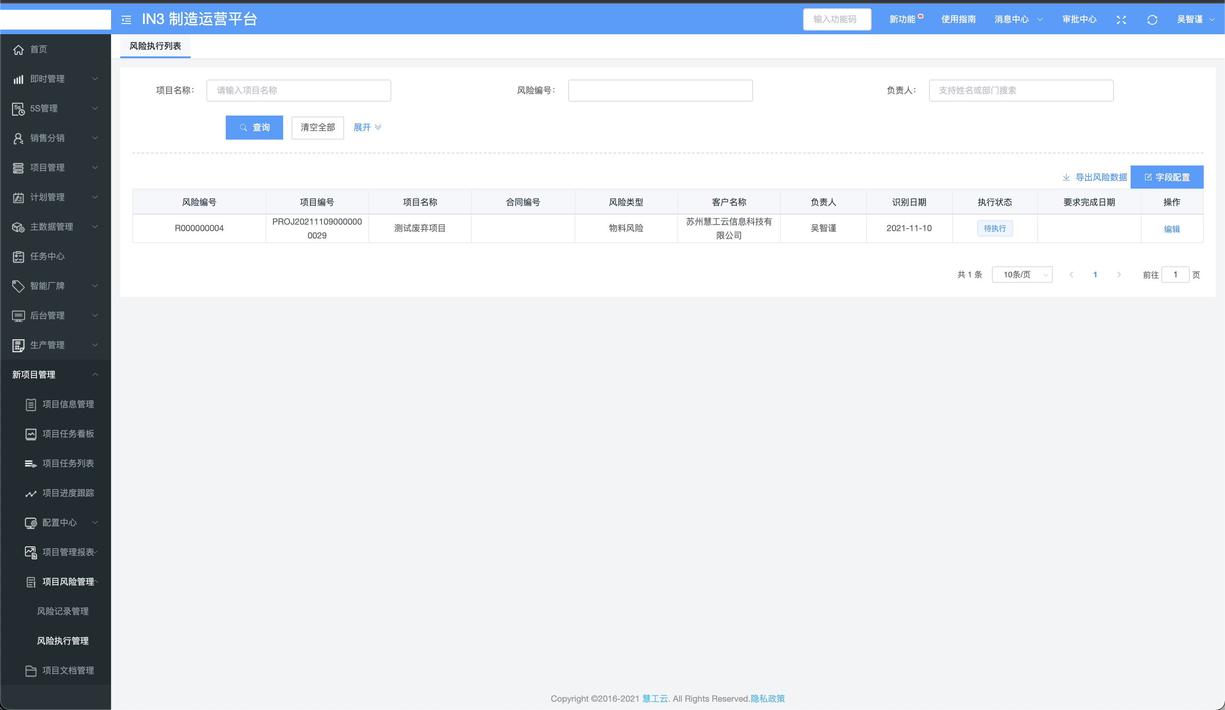This screenshot has height=710, width=1225.
Task: Click the 项目任务看板 icon in submenu
Action: [31, 434]
